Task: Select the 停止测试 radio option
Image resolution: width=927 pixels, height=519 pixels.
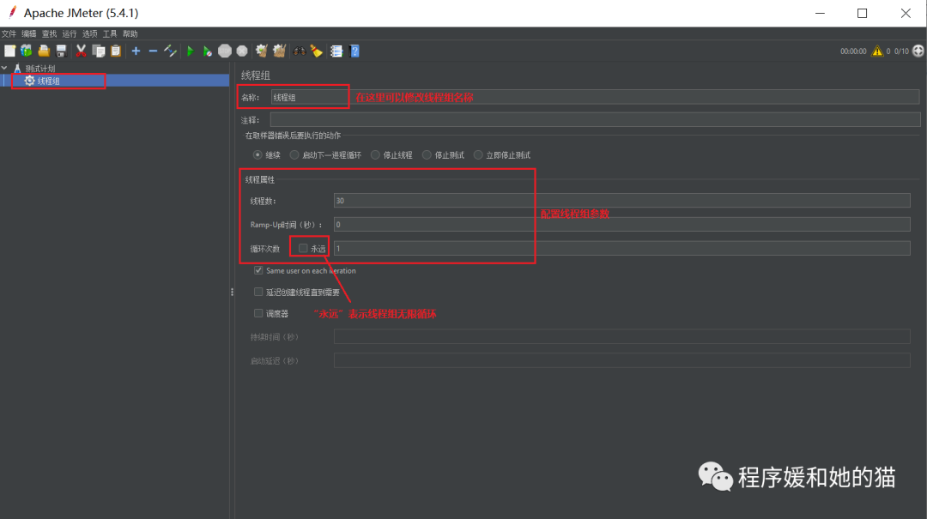Action: [x=427, y=155]
